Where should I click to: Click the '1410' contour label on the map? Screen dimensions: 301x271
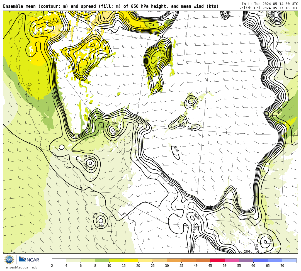pos(279,53)
